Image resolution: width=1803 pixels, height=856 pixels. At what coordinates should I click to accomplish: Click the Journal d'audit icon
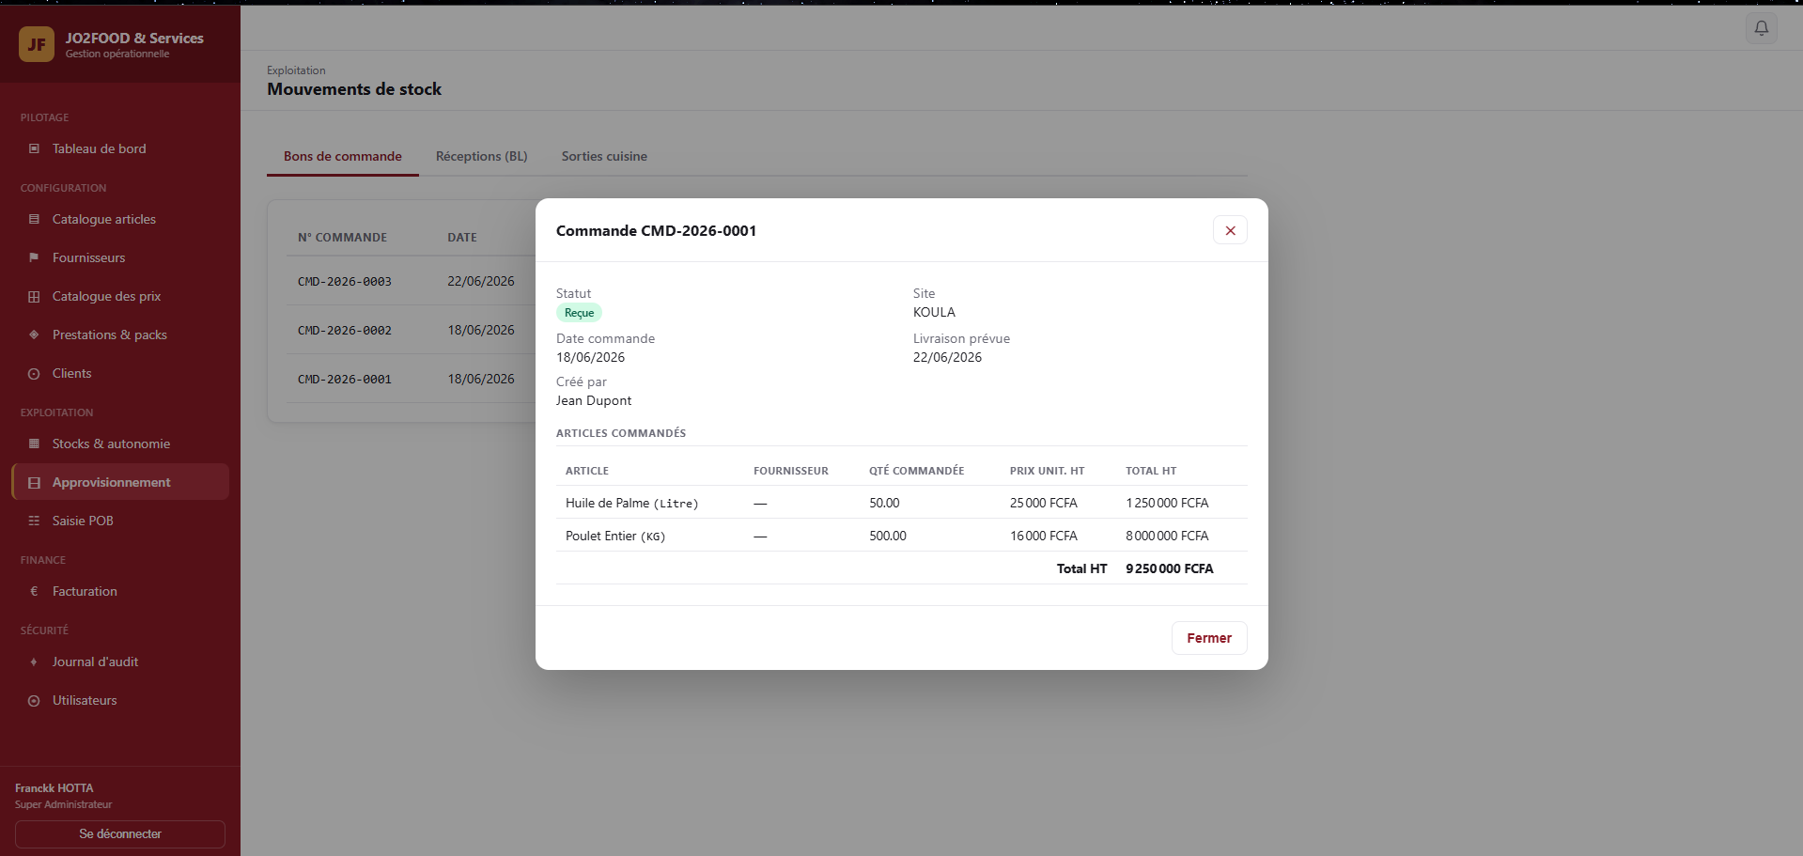coord(34,661)
